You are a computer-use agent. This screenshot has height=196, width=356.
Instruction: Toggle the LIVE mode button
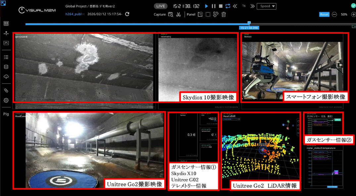click(161, 6)
